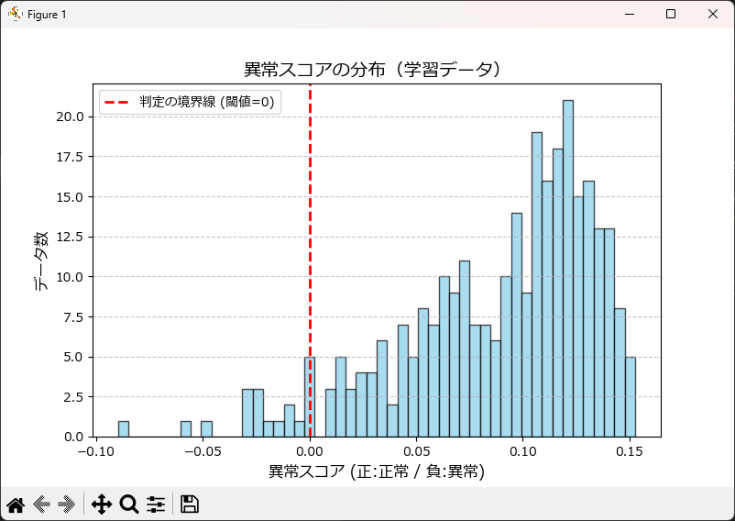This screenshot has width=735, height=521.
Task: Go back to the previous view
Action: pos(41,504)
